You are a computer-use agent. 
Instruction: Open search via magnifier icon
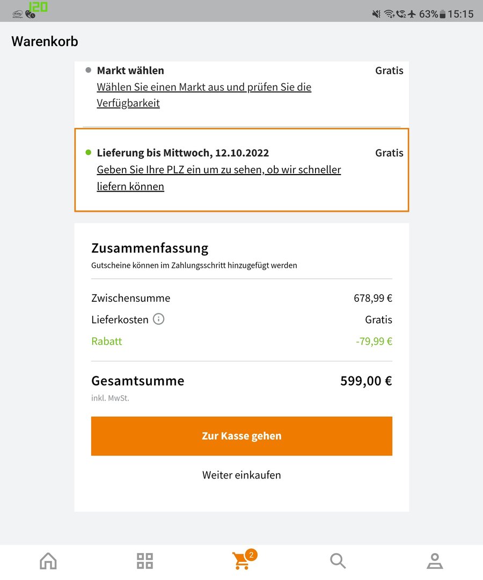[x=338, y=561]
